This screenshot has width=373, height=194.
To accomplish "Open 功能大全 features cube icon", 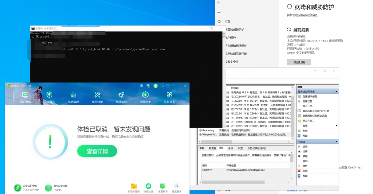I will [x=145, y=97].
